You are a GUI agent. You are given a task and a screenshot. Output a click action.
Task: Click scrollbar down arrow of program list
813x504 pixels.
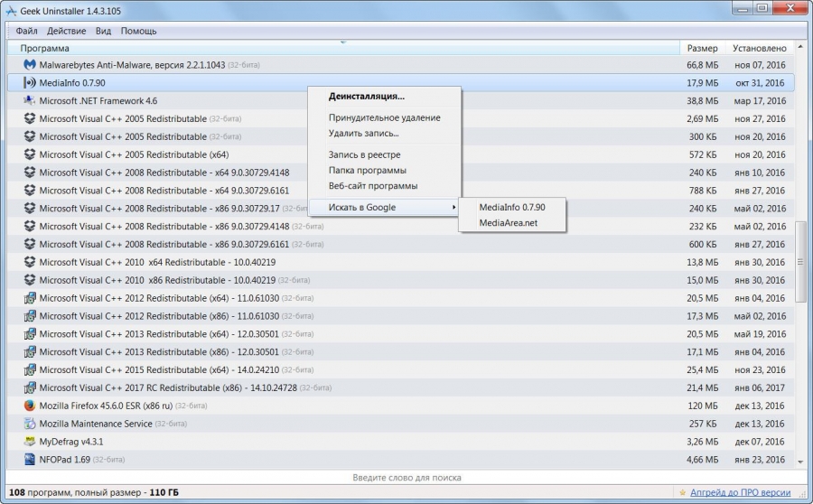800,462
